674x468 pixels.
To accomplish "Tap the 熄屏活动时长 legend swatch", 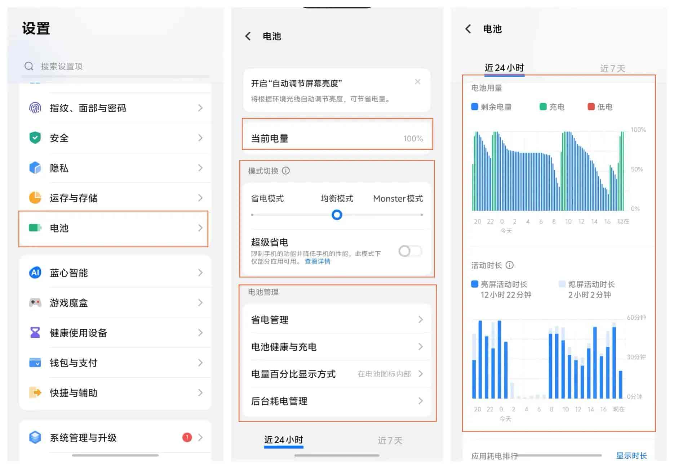I will point(562,284).
